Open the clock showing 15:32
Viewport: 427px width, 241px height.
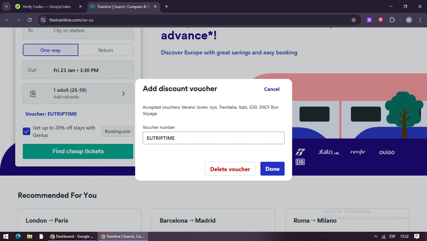tap(404, 236)
